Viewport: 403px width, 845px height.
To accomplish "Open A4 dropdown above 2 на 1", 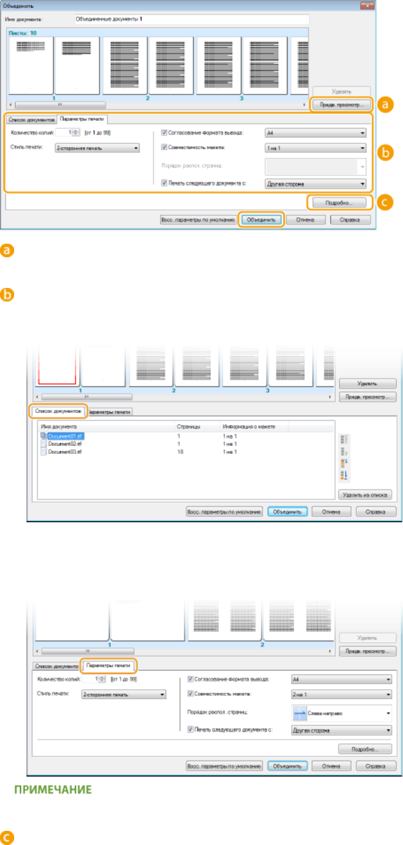I will [342, 679].
